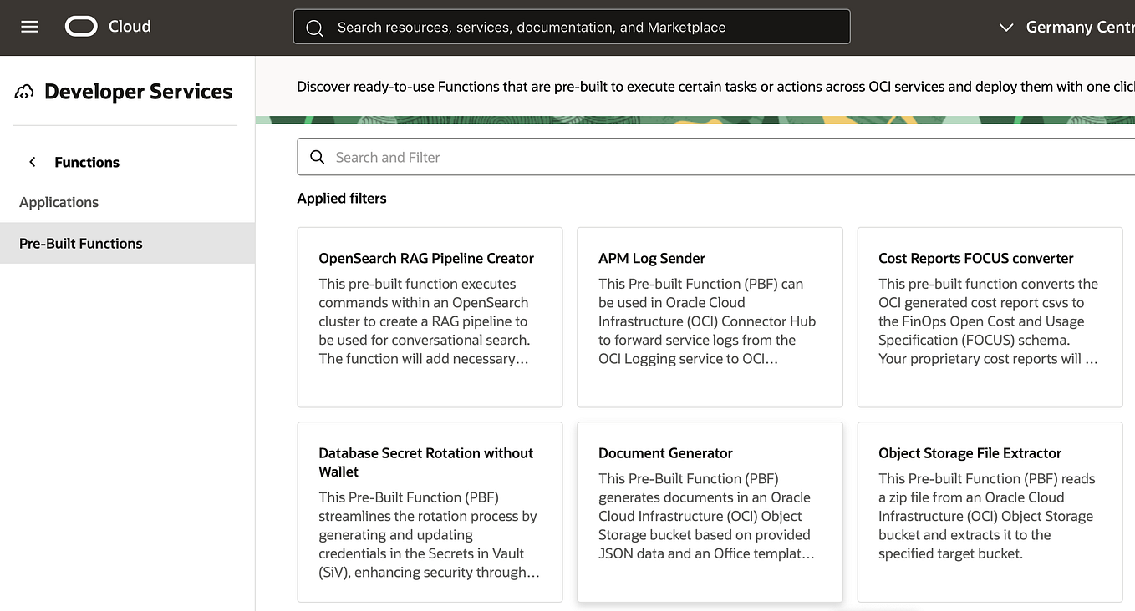Image resolution: width=1135 pixels, height=611 pixels.
Task: Select the Pre-Built Functions sidebar entry
Action: pyautogui.click(x=80, y=243)
